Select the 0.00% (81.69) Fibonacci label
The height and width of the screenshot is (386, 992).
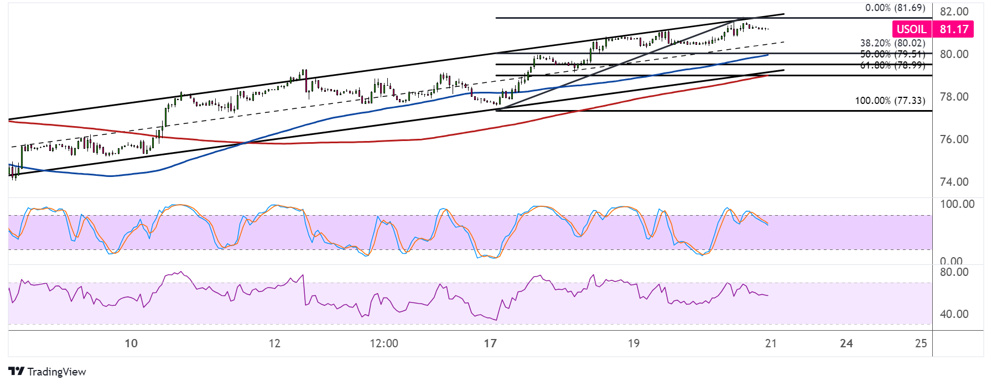[895, 8]
